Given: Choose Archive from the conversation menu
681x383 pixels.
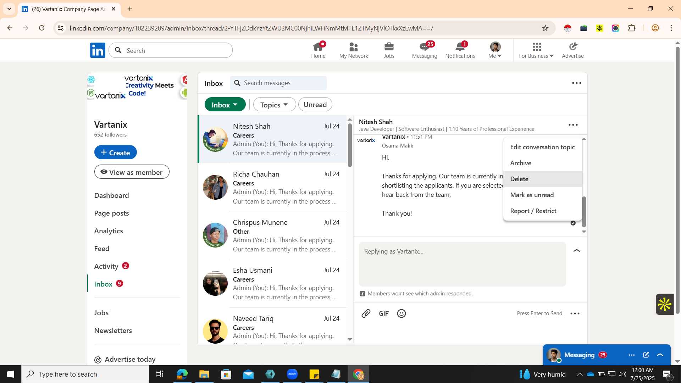Looking at the screenshot, I should tap(542, 163).
